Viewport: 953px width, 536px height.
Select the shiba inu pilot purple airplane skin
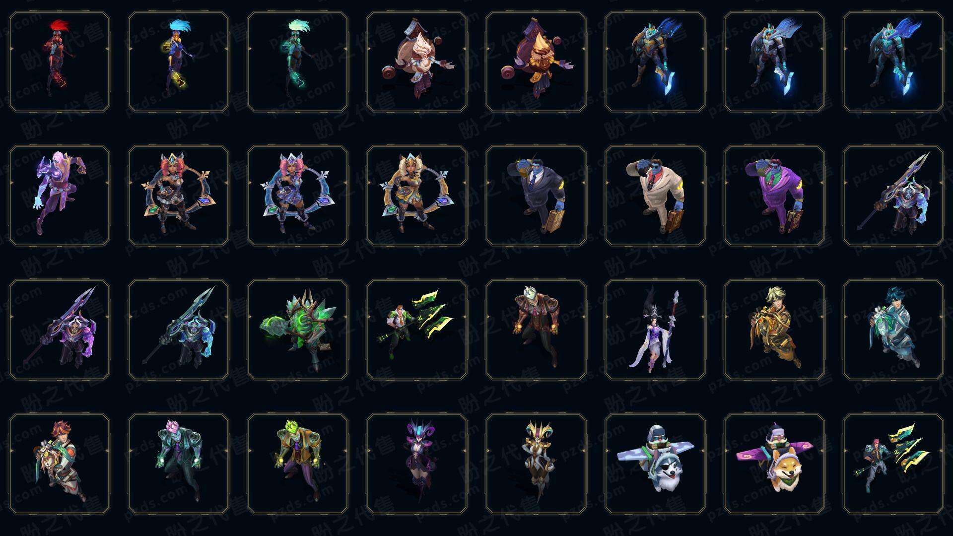[774, 464]
